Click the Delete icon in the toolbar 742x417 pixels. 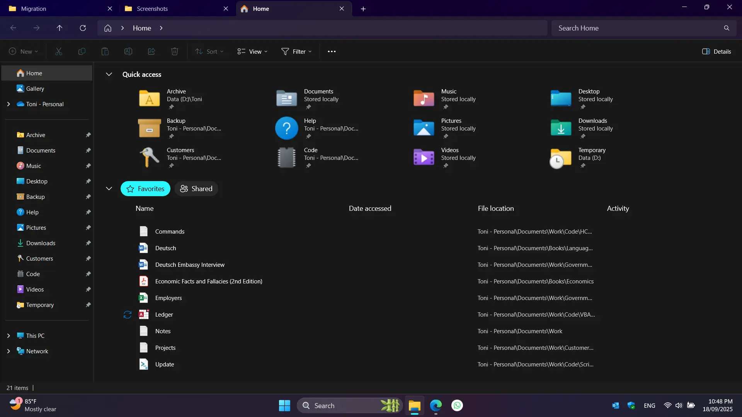pos(174,51)
